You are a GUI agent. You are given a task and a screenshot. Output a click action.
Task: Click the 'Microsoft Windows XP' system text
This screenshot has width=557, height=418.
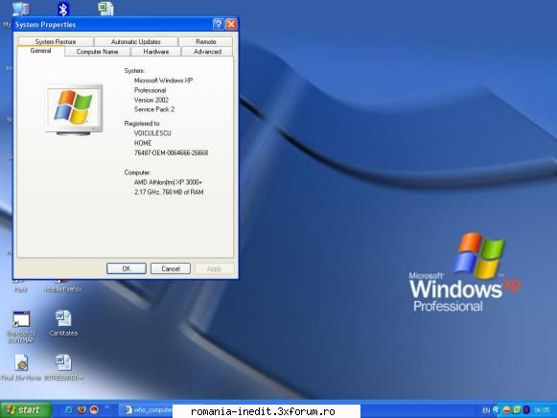click(163, 81)
